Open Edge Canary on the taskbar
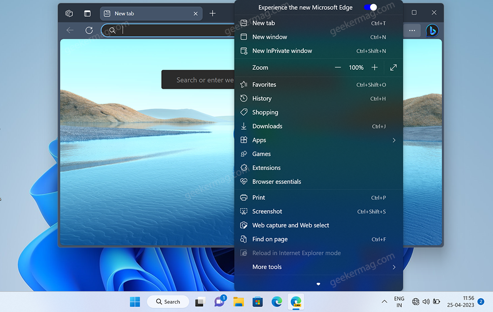Image resolution: width=493 pixels, height=312 pixels. tap(296, 302)
